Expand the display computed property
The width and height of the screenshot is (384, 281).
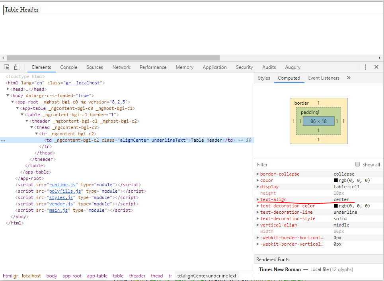tap(257, 186)
